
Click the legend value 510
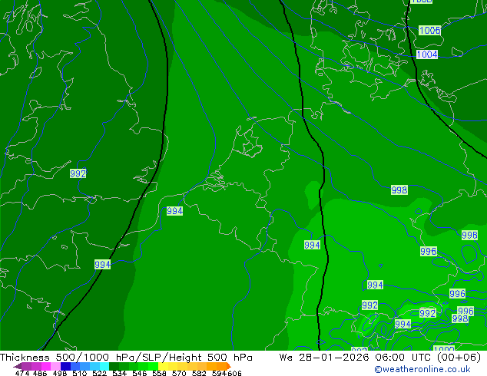(x=80, y=373)
